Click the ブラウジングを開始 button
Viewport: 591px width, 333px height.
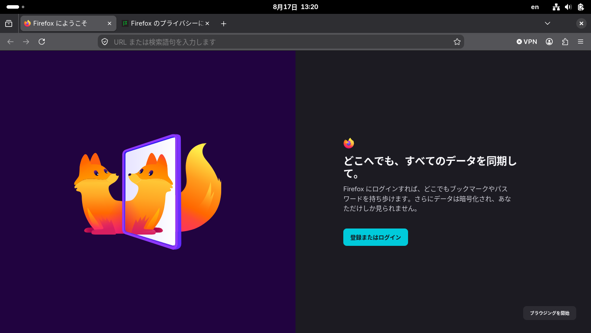(x=549, y=313)
